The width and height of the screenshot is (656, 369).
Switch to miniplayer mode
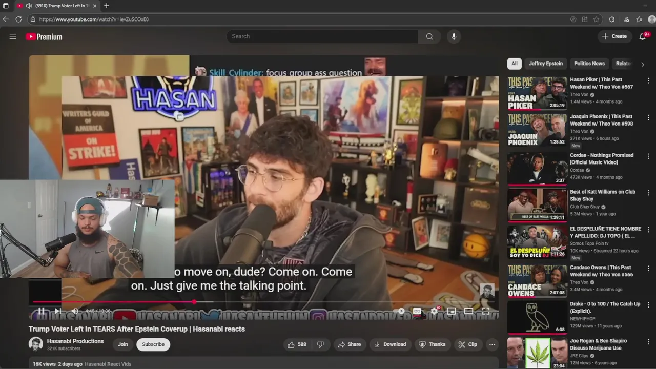(x=452, y=311)
